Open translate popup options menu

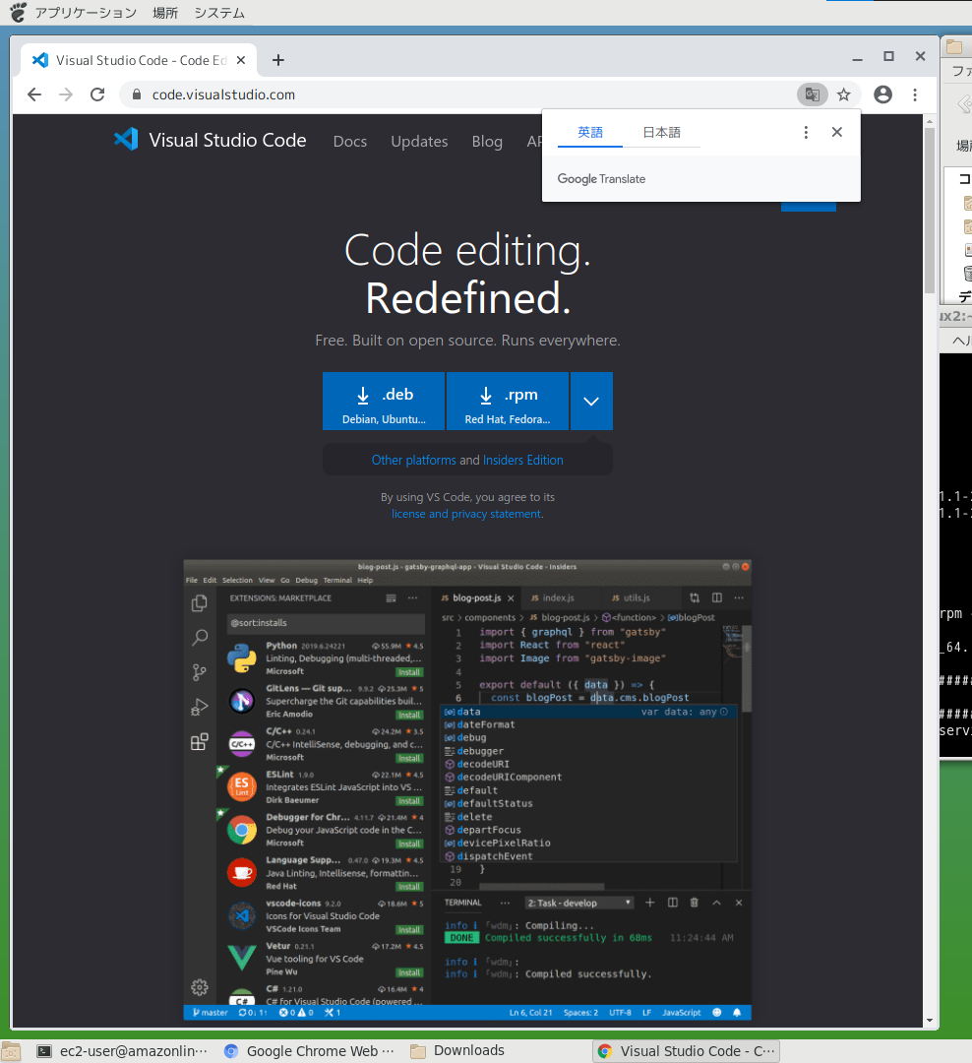coord(806,132)
